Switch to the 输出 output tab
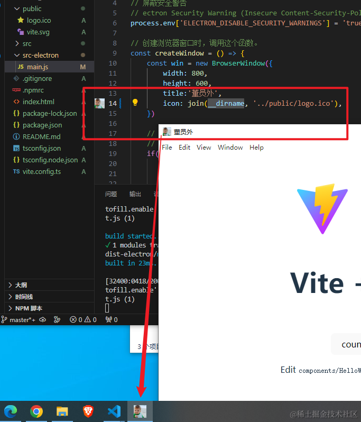Screen dimensions: 361x422 [x=135, y=194]
